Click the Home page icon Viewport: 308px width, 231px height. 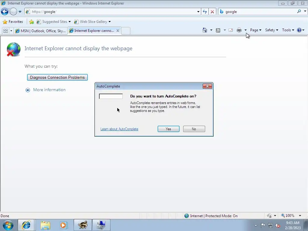pyautogui.click(x=205, y=30)
